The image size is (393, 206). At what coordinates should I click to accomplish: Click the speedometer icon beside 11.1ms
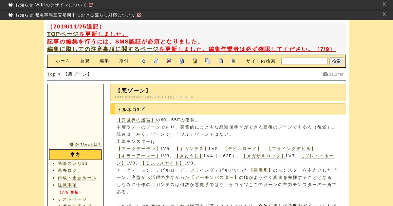point(325,74)
